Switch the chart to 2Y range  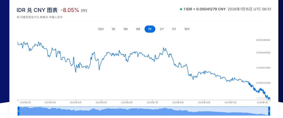(x=162, y=29)
